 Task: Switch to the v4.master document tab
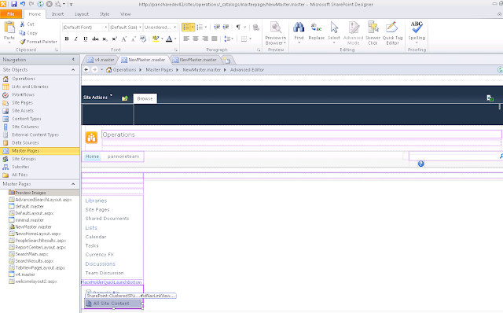[101, 60]
